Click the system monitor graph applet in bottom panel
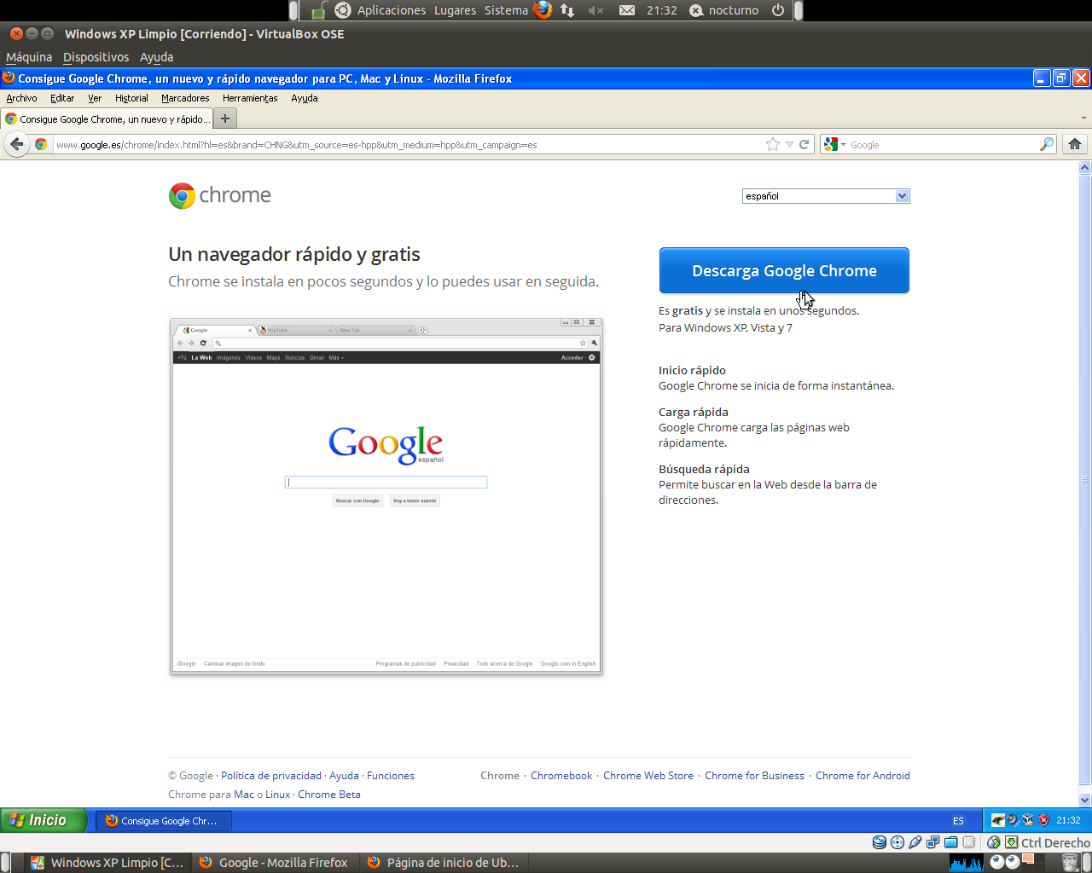The image size is (1092, 873). (x=967, y=862)
